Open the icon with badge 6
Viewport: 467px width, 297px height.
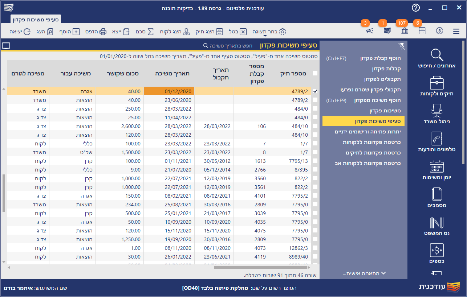pyautogui.click(x=422, y=31)
